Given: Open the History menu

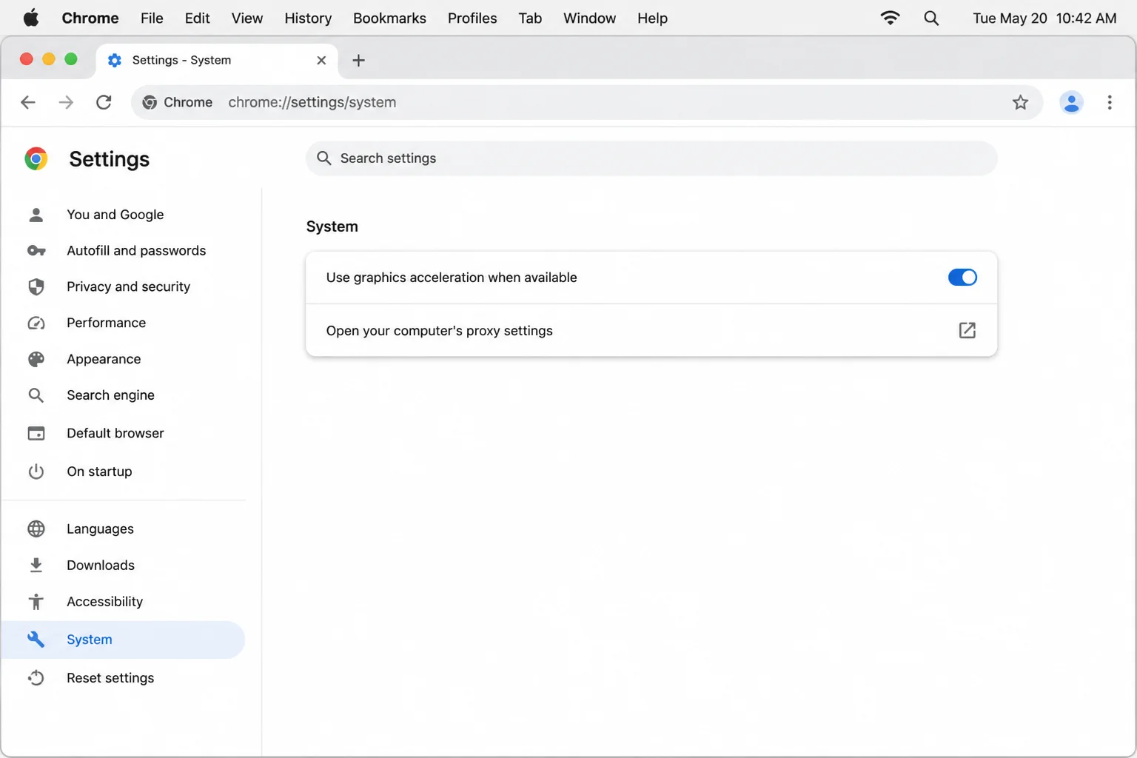Looking at the screenshot, I should 308,19.
